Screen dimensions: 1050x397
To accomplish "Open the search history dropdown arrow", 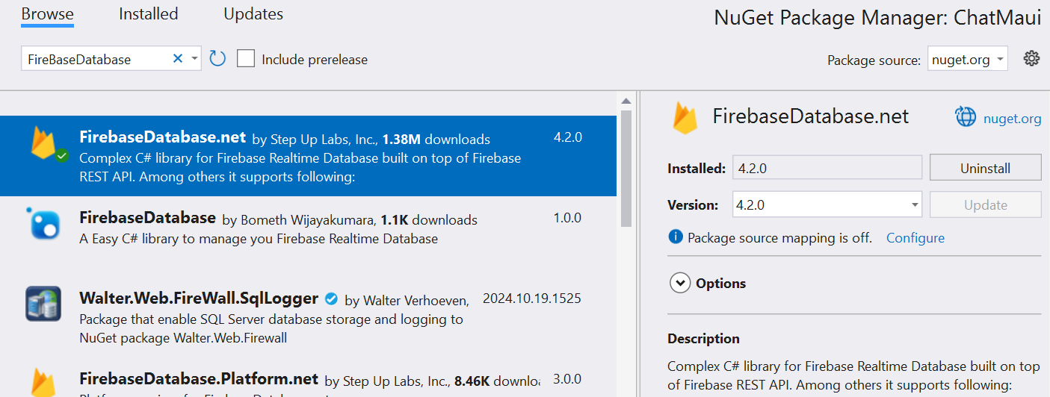I will coord(194,59).
